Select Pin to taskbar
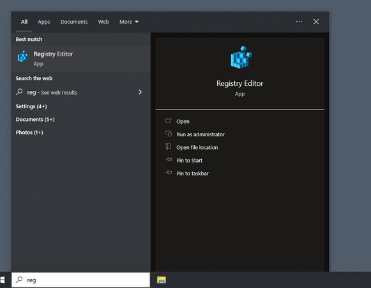 (192, 173)
